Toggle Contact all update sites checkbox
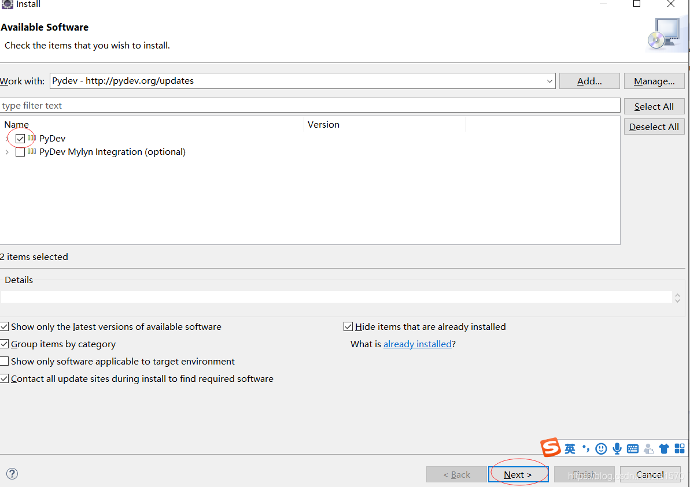 tap(5, 378)
